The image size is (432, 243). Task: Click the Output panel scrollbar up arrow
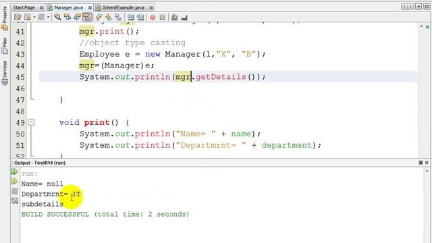427,171
